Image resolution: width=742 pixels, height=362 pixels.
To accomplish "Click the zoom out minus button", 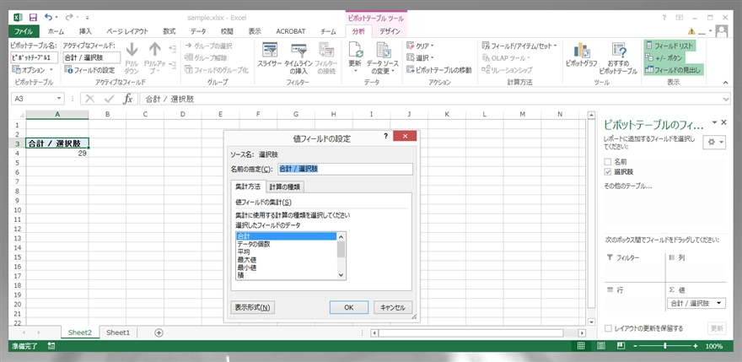I will tap(637, 346).
